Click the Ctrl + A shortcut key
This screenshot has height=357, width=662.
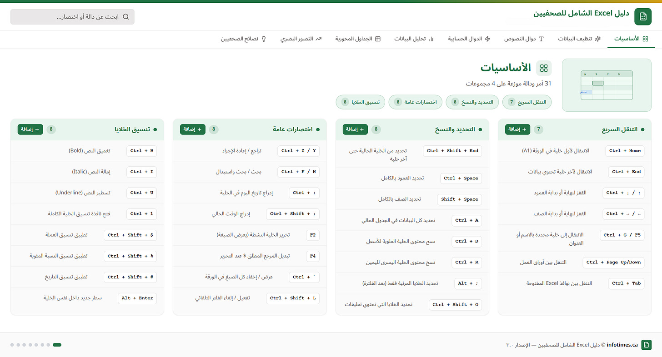467,220
